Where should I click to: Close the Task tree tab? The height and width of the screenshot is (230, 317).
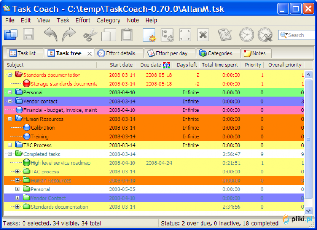point(90,54)
